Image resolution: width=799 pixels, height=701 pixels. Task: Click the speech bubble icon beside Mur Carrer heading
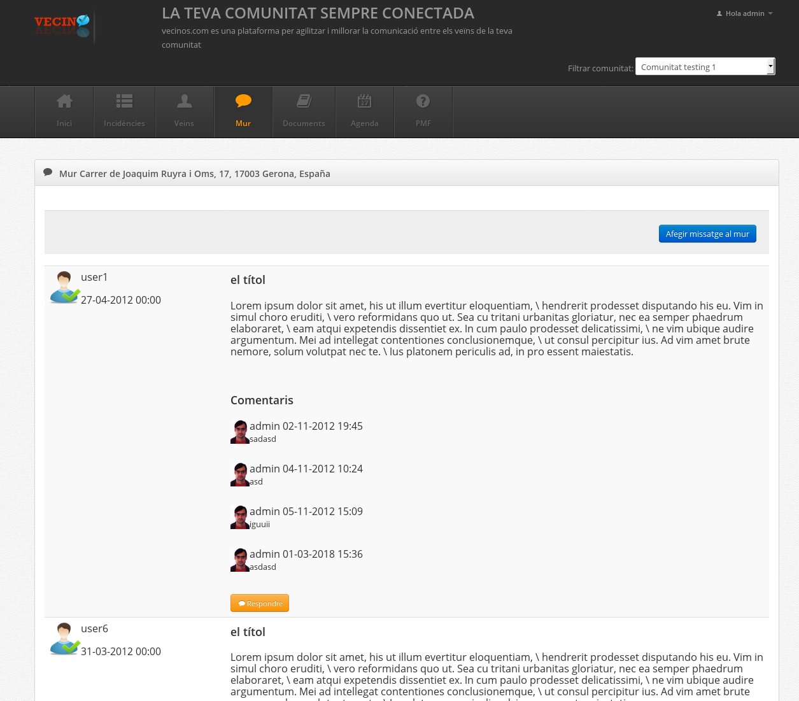click(48, 173)
